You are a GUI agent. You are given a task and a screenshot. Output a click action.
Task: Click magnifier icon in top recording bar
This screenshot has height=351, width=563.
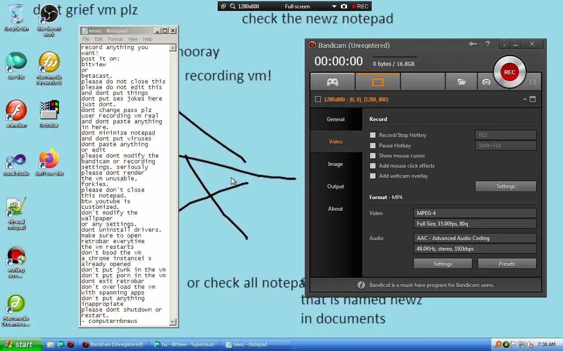click(x=232, y=6)
